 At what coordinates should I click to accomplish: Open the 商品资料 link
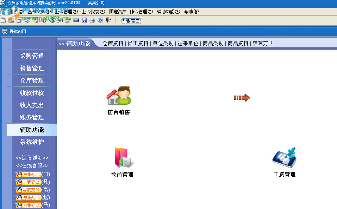click(238, 43)
